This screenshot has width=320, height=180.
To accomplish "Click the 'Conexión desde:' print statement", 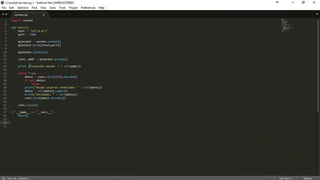I will (x=49, y=66).
